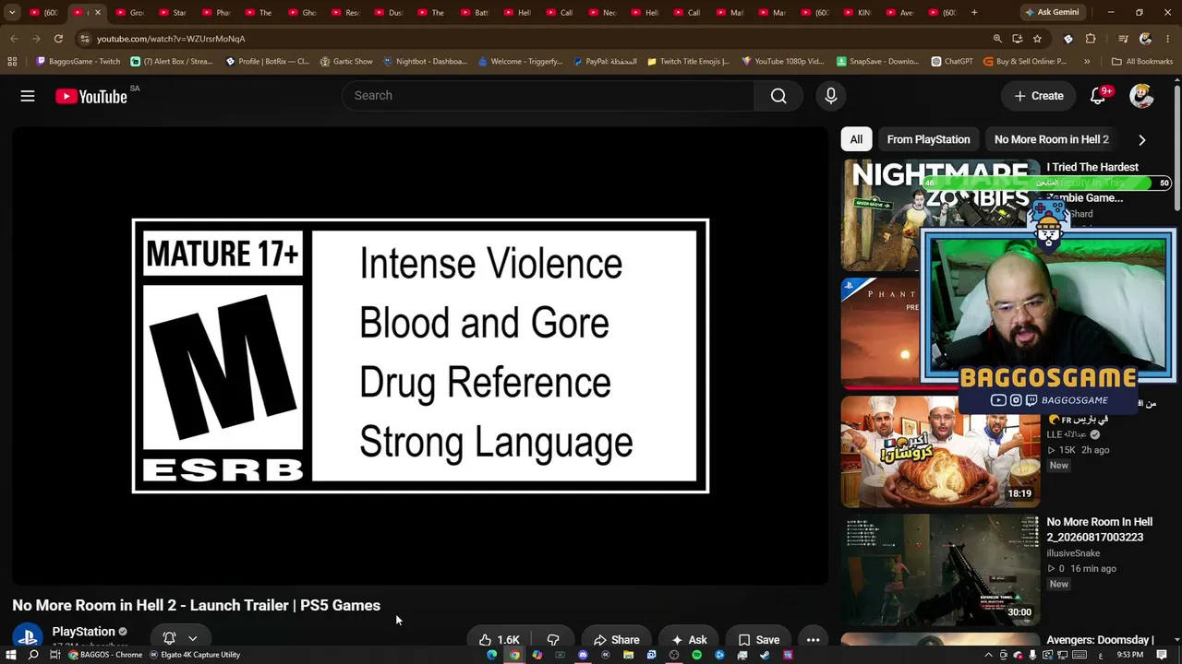Open Spotify from the taskbar
The height and width of the screenshot is (664, 1182).
pyautogui.click(x=697, y=655)
